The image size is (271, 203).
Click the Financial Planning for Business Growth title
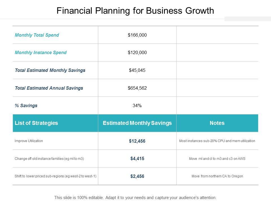135,11
